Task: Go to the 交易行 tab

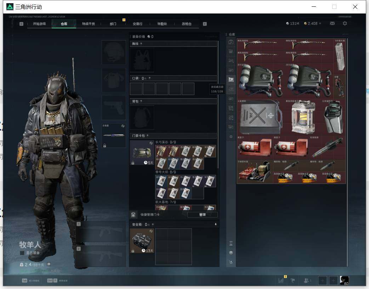Action: [137, 24]
